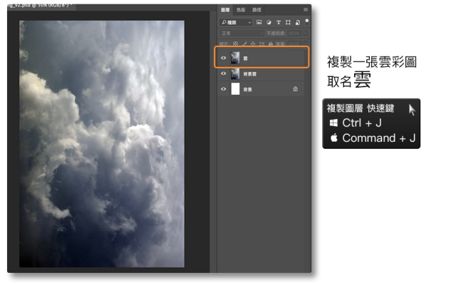Click the adjustment layer filter icon
456x285 pixels.
click(268, 22)
